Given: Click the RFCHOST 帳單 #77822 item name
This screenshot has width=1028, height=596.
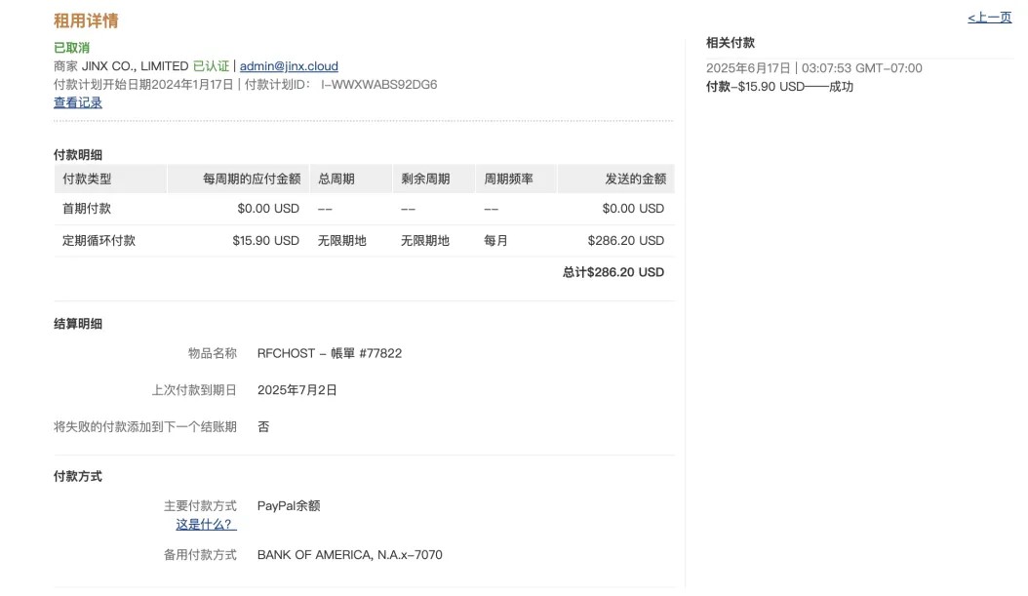Looking at the screenshot, I should [329, 354].
